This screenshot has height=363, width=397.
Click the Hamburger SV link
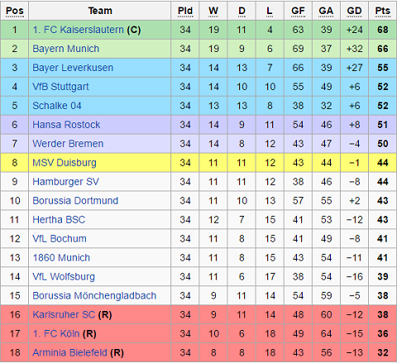pyautogui.click(x=65, y=182)
